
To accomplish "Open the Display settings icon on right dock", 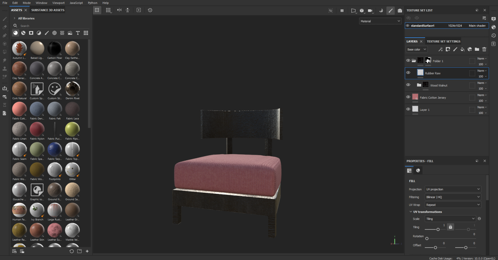I will click(494, 19).
